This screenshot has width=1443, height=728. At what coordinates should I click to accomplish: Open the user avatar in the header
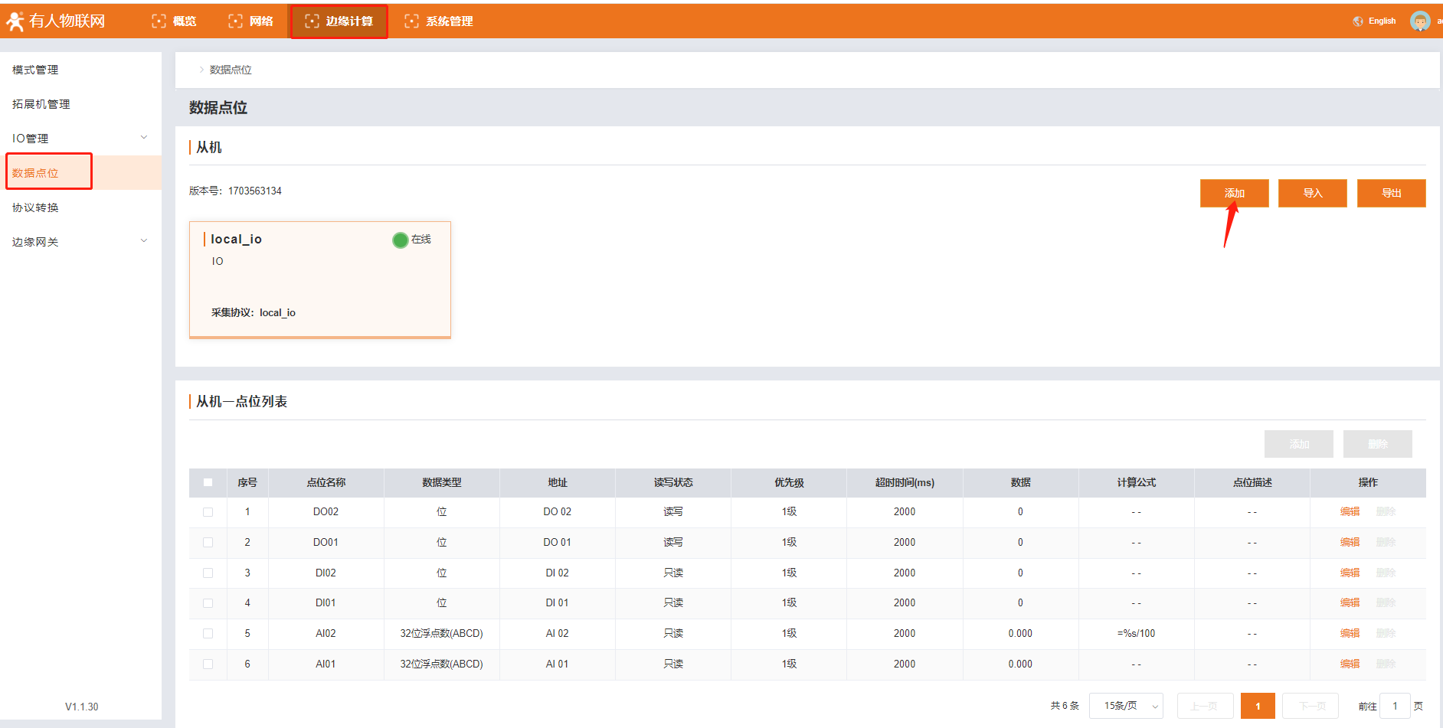click(x=1419, y=21)
